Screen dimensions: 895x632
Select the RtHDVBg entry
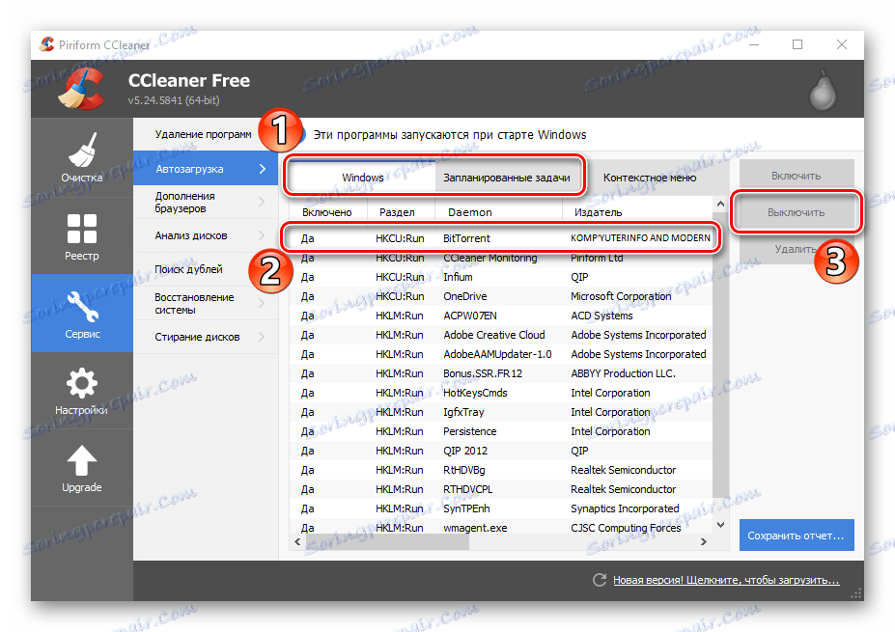[x=501, y=470]
